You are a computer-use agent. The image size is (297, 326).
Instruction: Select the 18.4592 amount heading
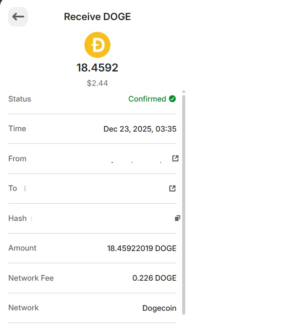[97, 68]
